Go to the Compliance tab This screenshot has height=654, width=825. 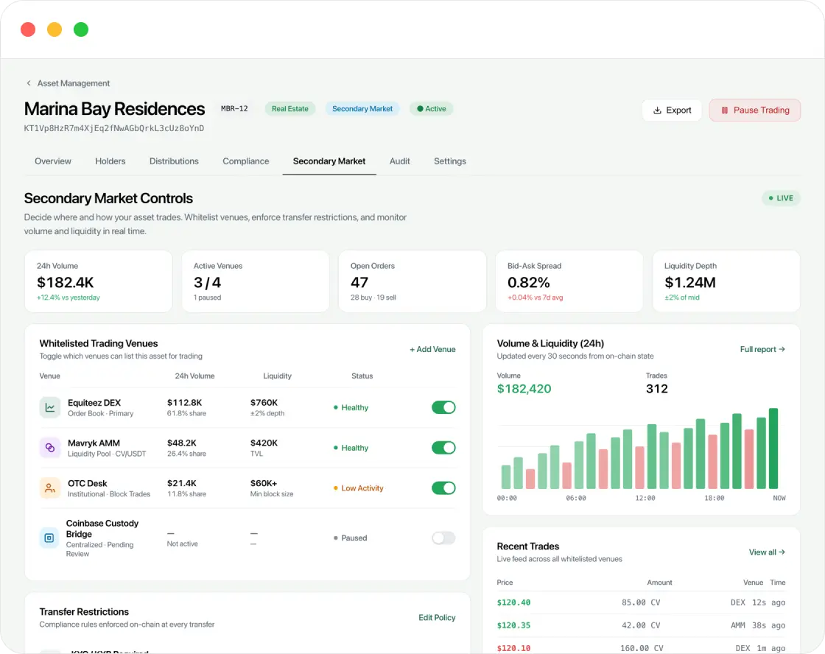tap(246, 161)
